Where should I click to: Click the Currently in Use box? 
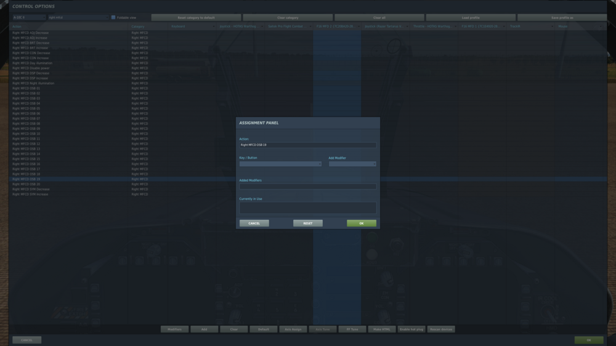point(307,207)
